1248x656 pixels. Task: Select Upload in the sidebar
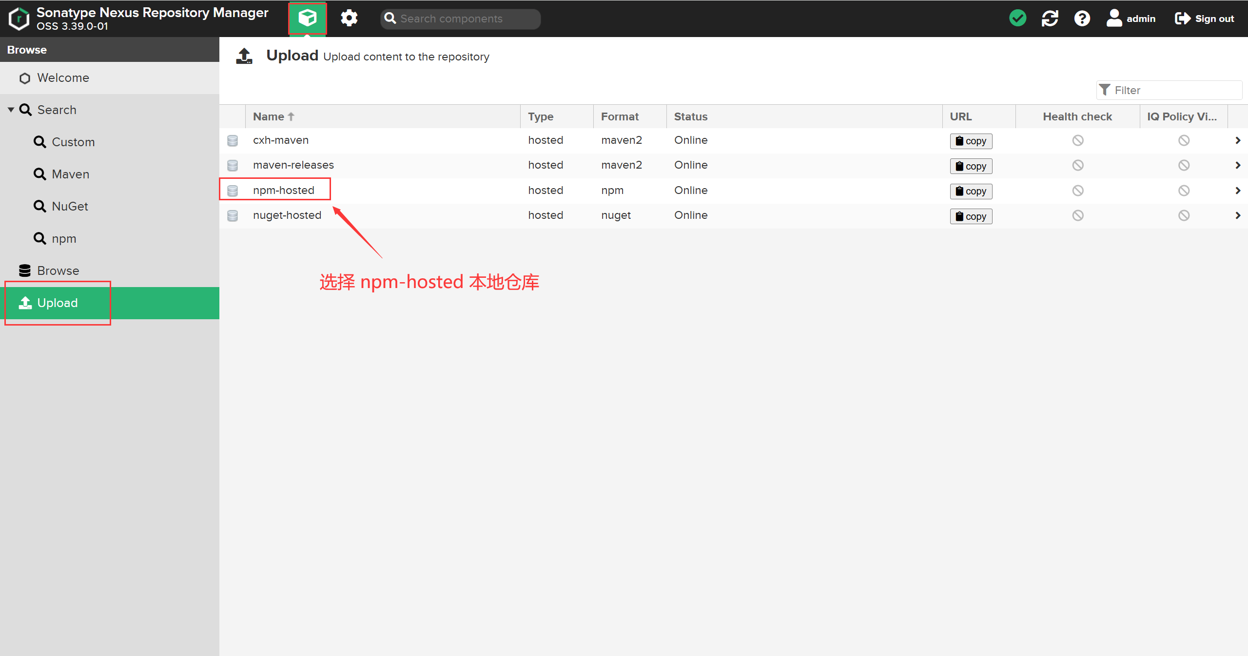(x=58, y=303)
